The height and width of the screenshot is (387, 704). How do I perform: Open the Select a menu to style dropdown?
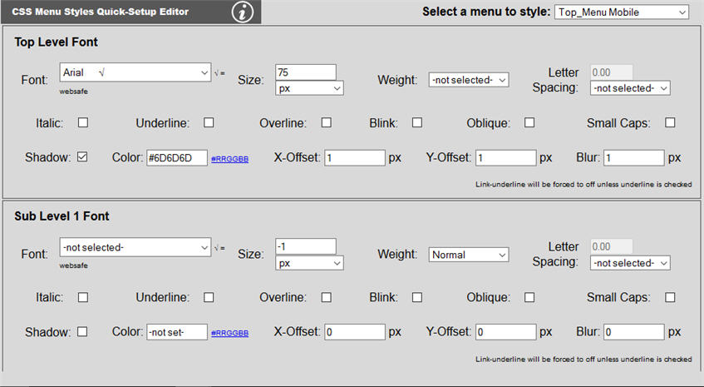(622, 12)
